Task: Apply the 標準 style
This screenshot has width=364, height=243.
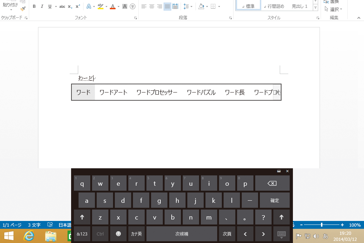Action: click(248, 6)
